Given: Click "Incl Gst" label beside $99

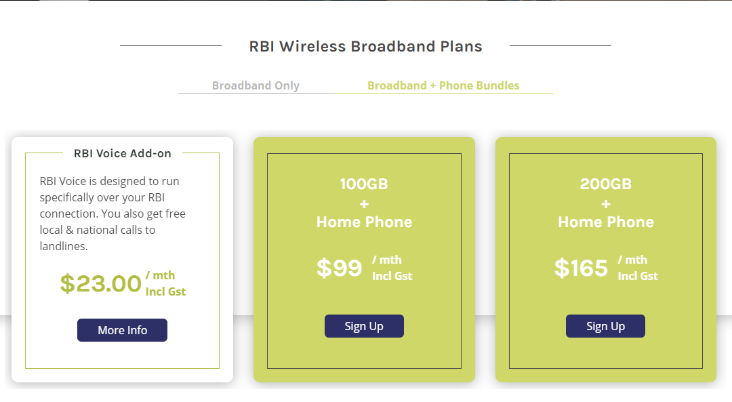Looking at the screenshot, I should 392,276.
